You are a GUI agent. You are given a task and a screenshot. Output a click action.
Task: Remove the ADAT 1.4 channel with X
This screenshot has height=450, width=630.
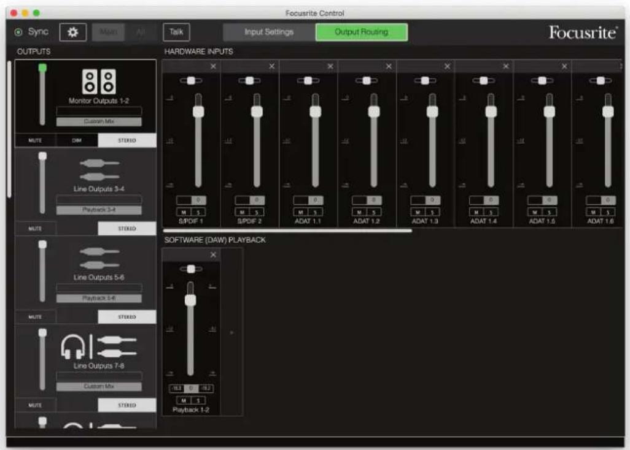(506, 66)
